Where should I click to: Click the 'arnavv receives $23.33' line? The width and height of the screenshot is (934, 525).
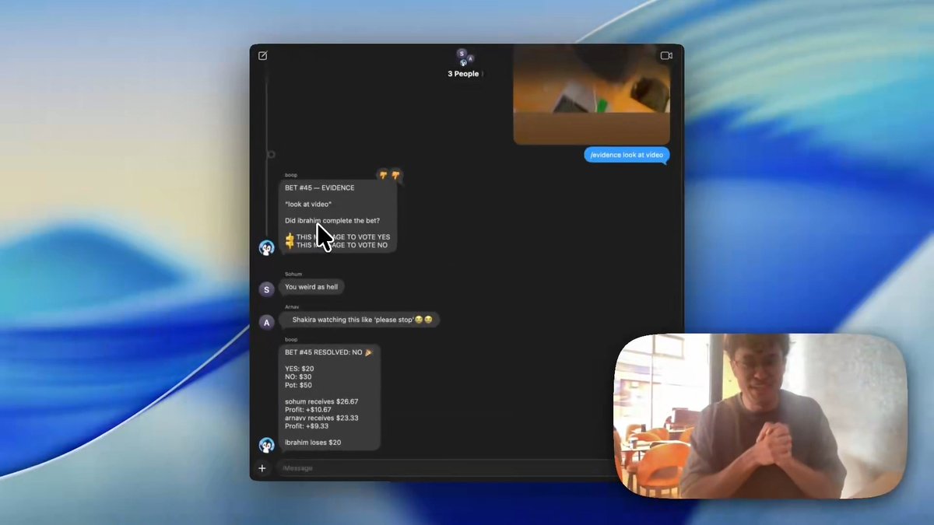pyautogui.click(x=321, y=418)
